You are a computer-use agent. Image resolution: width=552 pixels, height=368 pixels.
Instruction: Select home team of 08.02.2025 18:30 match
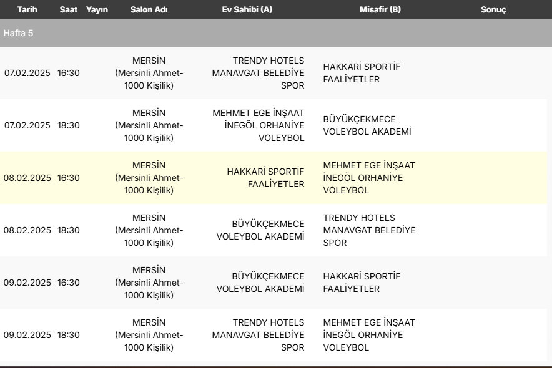click(x=260, y=230)
